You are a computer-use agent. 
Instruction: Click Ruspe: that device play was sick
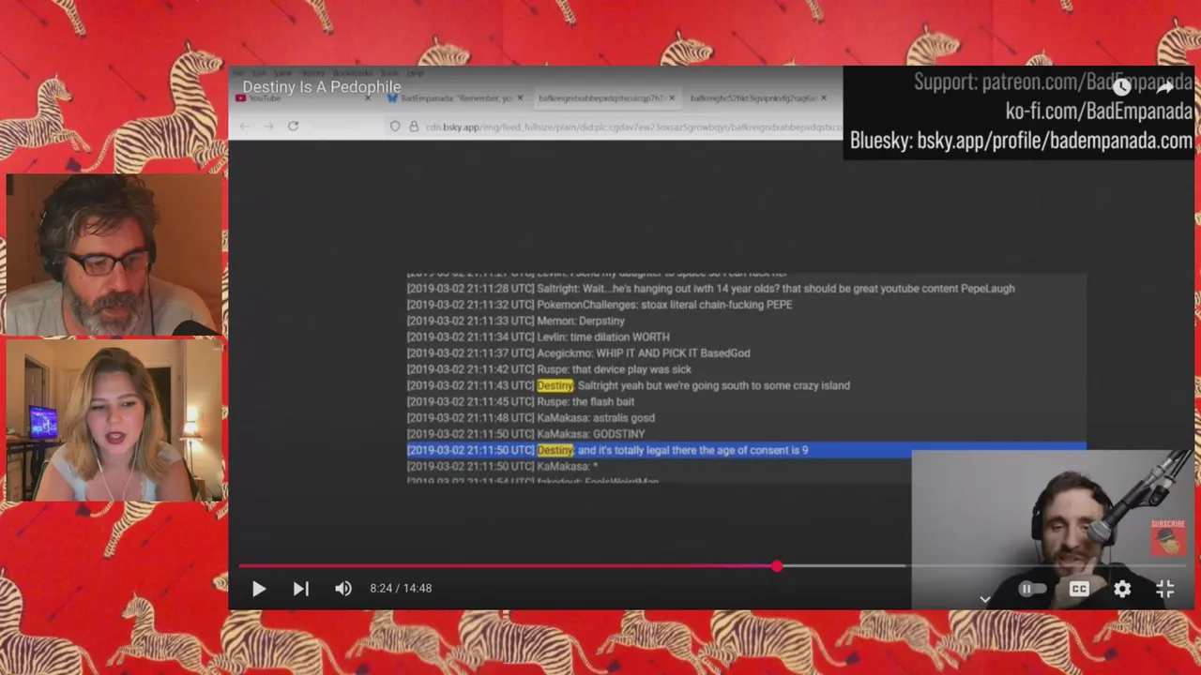[549, 369]
